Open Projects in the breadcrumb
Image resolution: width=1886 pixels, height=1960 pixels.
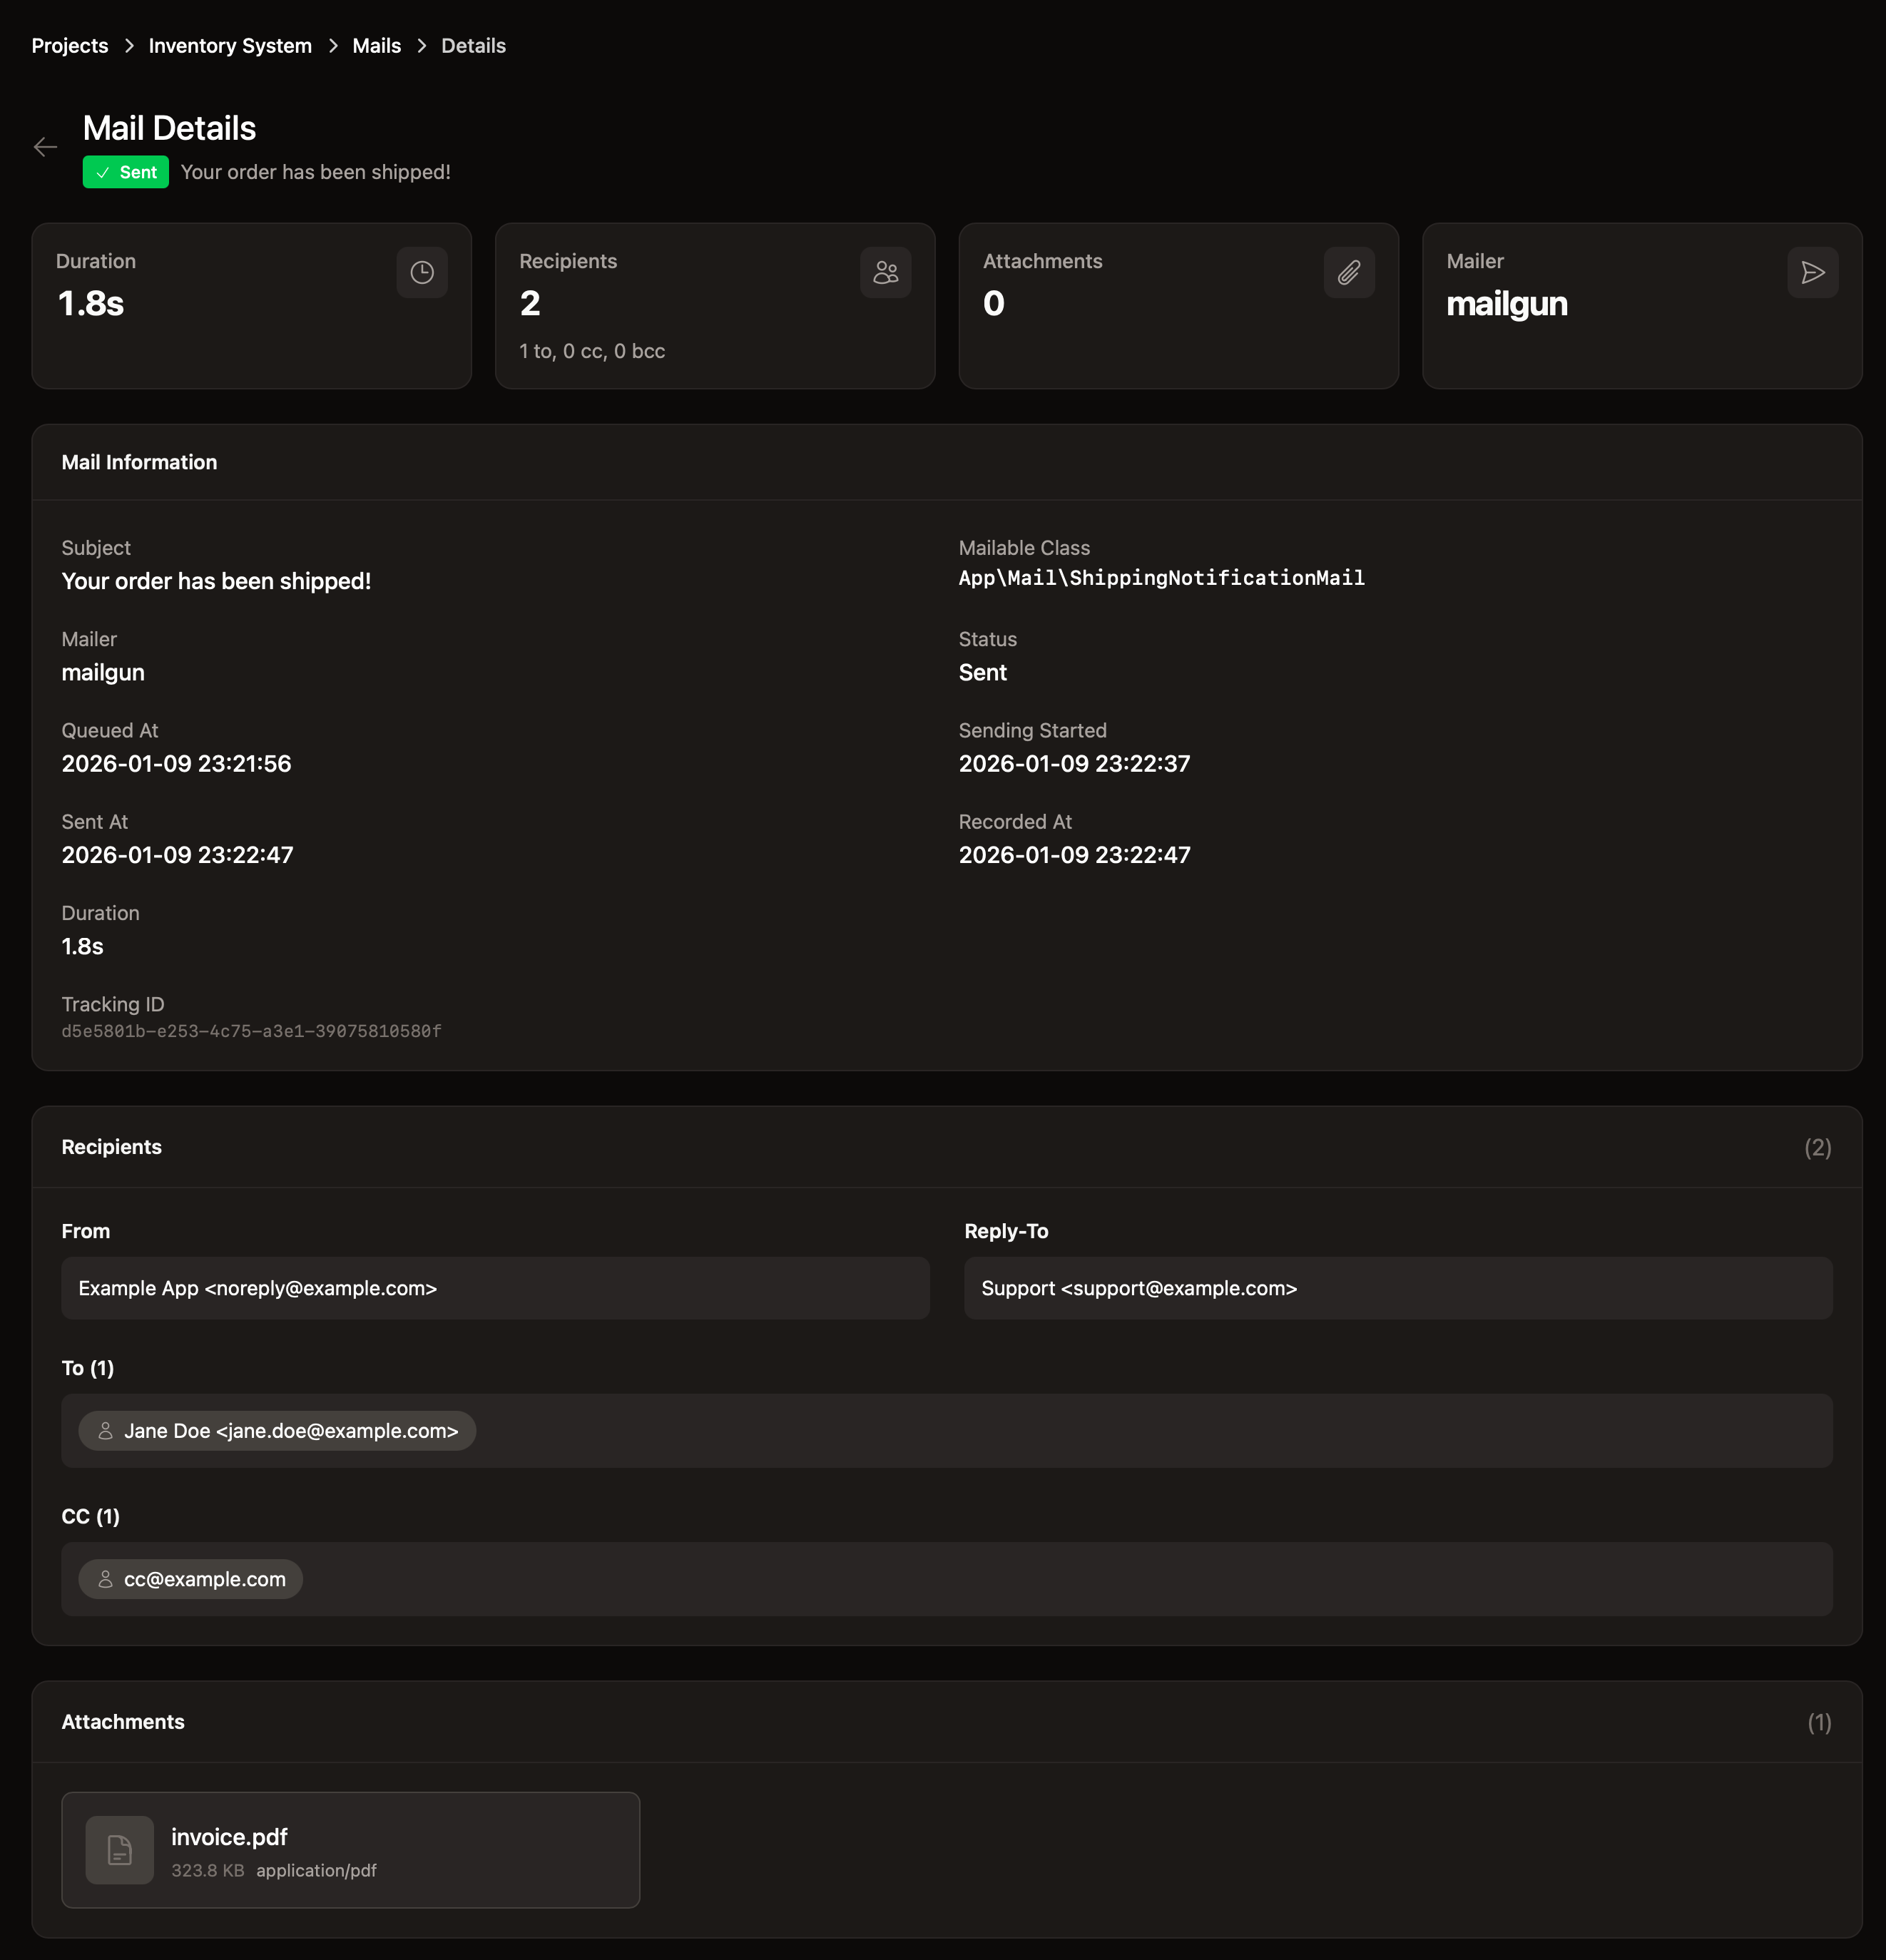[70, 46]
